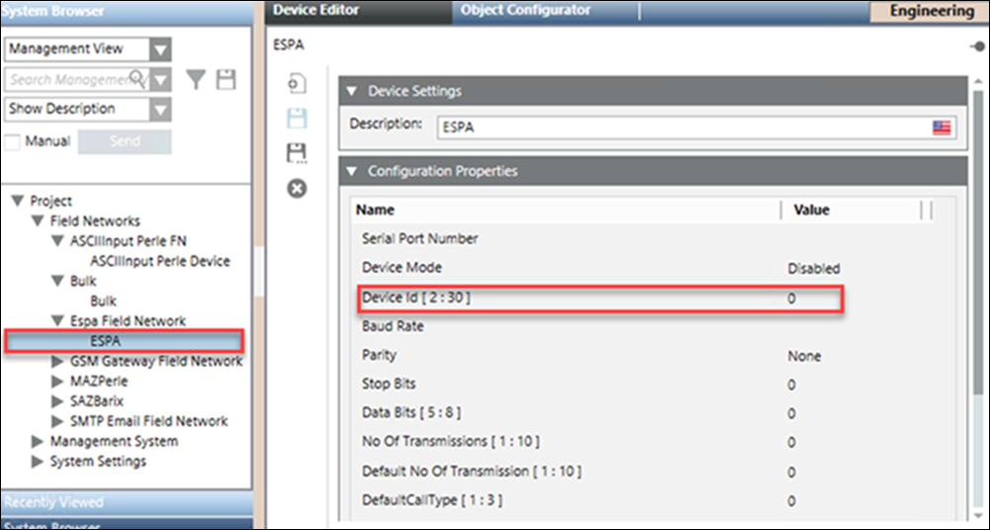Collapse the Configuration Properties section
The image size is (990, 530).
(352, 171)
